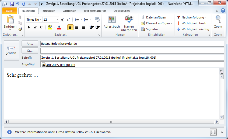Decrease the indent
Screen dimensions: 228x139
(x=92, y=27)
